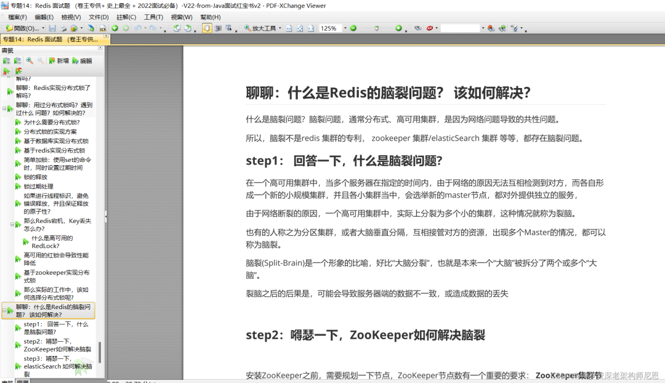Click the OCR page icon

click(103, 28)
